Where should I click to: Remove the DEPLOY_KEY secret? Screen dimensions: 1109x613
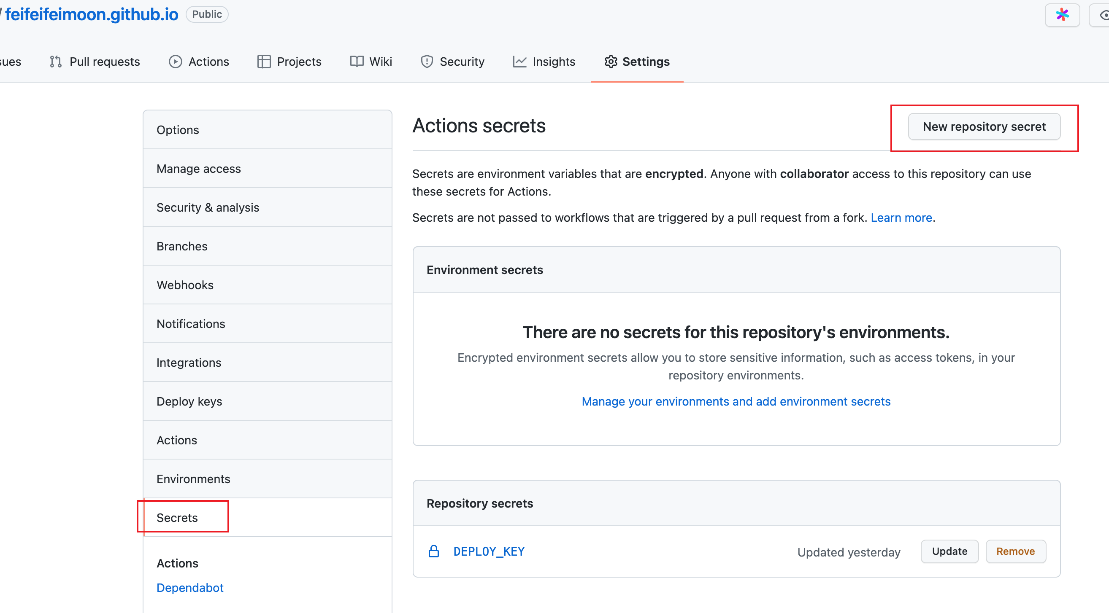(x=1015, y=551)
